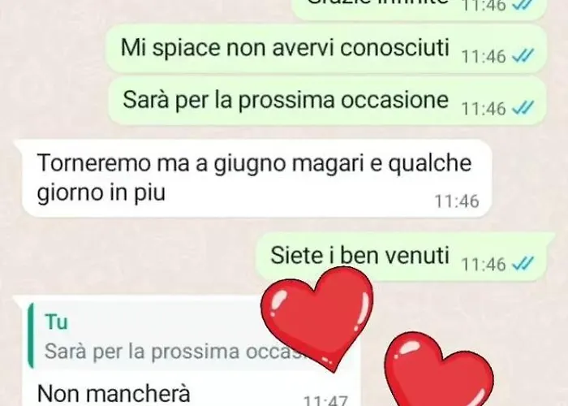This screenshot has width=568, height=406.
Task: Click the 'Non mancherà' reply text
Action: point(114,394)
